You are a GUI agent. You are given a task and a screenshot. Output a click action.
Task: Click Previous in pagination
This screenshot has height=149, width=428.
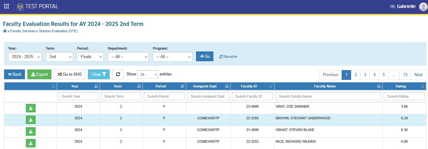pos(331,75)
